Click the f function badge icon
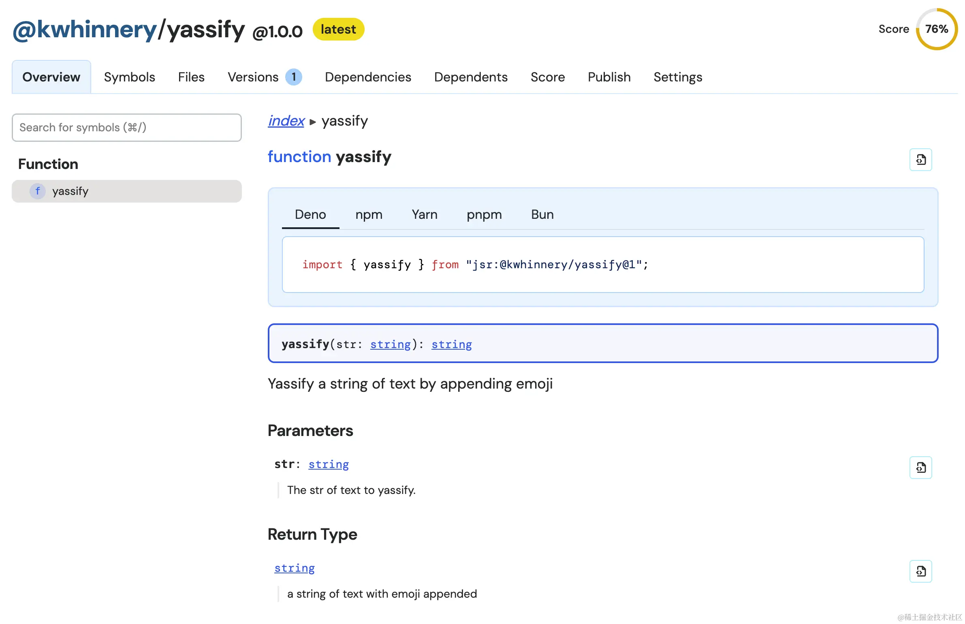Screen dimensions: 965x624 coord(38,191)
